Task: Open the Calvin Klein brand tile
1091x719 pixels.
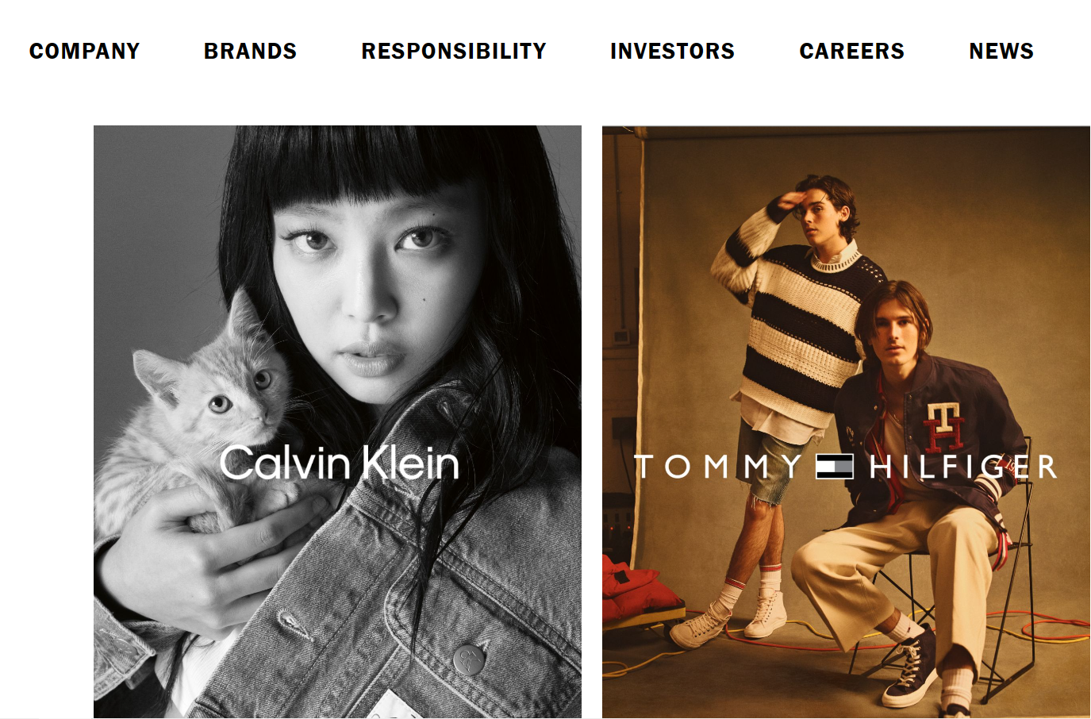Action: click(x=337, y=421)
